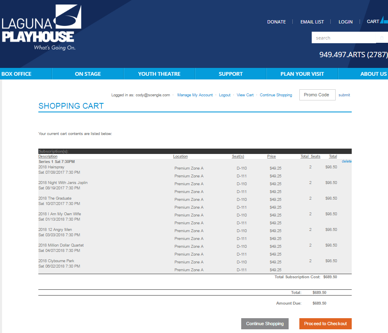Focus the Promo Code field

317,95
